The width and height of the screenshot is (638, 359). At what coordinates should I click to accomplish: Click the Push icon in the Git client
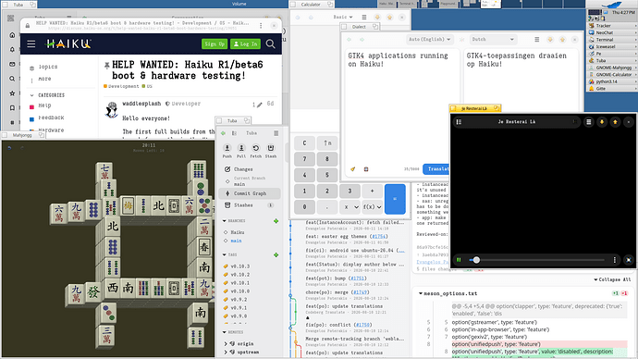227,148
